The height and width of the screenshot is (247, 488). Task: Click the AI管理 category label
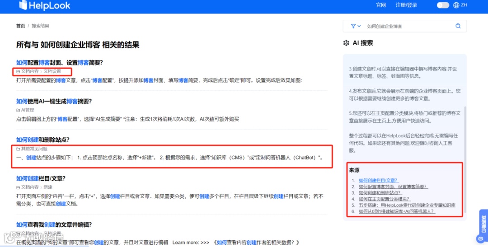[x=28, y=110]
